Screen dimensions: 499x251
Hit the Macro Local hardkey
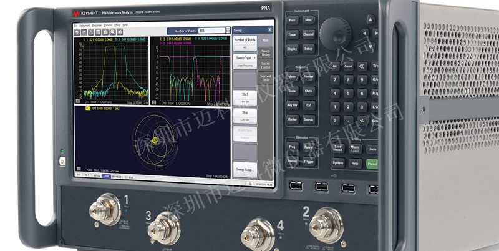(x=355, y=149)
